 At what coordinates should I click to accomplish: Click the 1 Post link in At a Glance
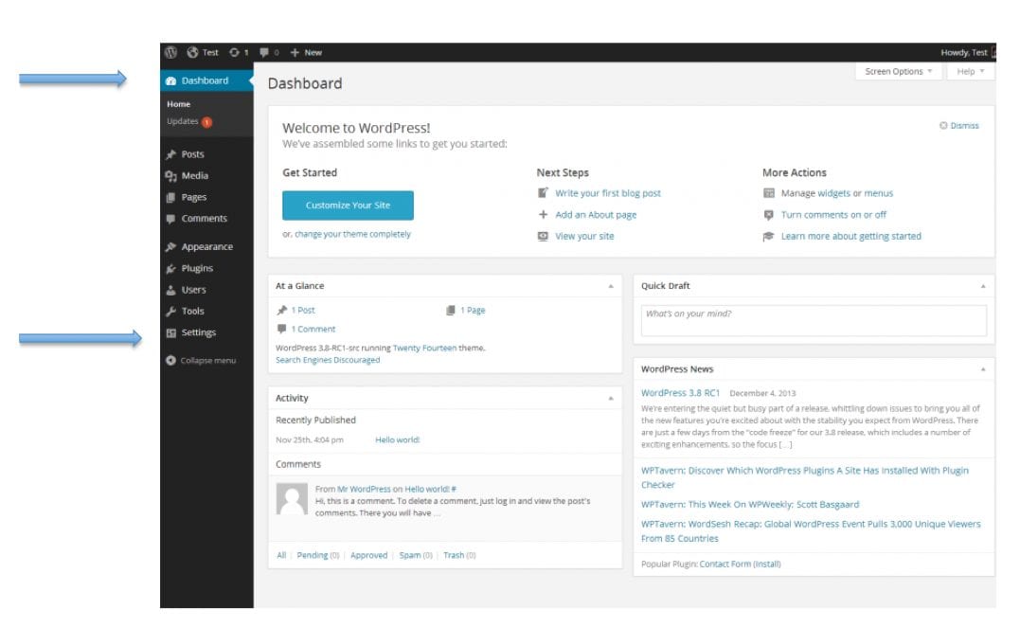pyautogui.click(x=303, y=311)
